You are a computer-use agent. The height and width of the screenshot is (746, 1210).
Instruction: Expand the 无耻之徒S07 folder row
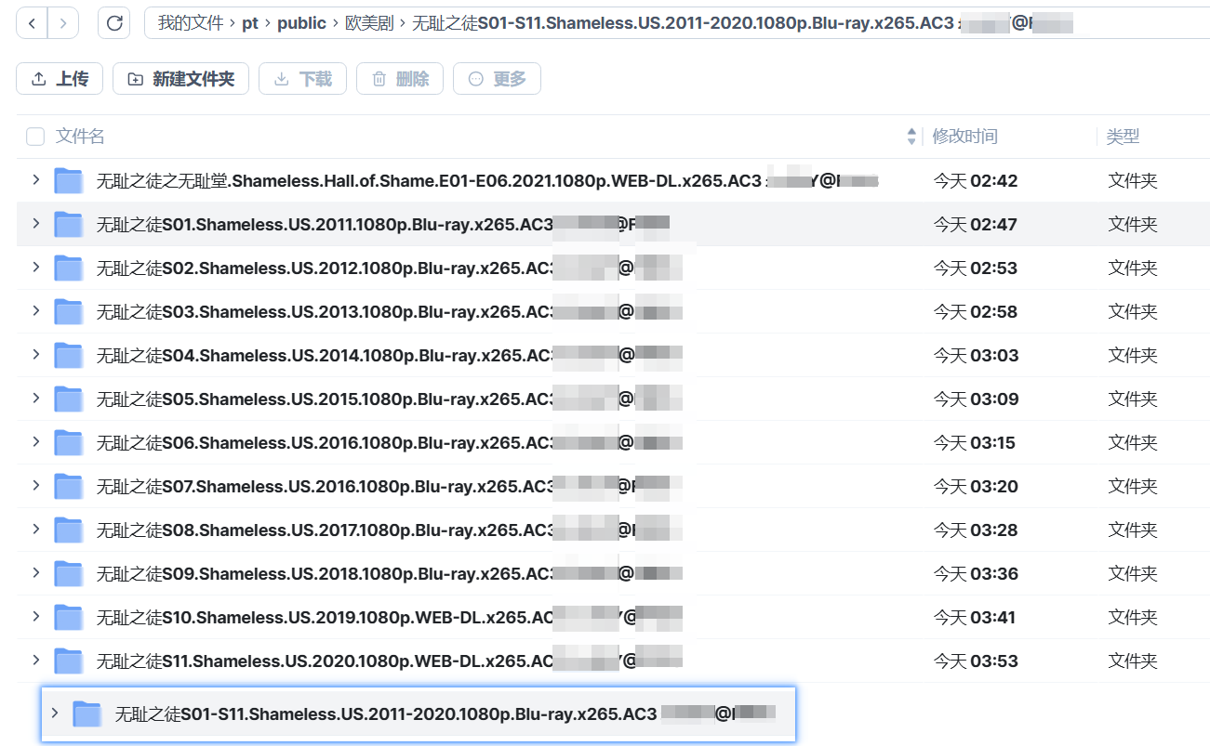[36, 486]
